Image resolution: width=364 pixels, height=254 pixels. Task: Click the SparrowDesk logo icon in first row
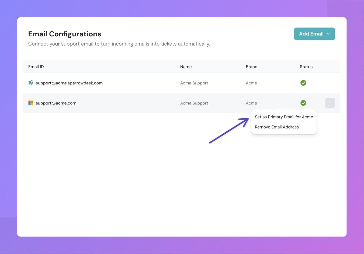click(31, 83)
